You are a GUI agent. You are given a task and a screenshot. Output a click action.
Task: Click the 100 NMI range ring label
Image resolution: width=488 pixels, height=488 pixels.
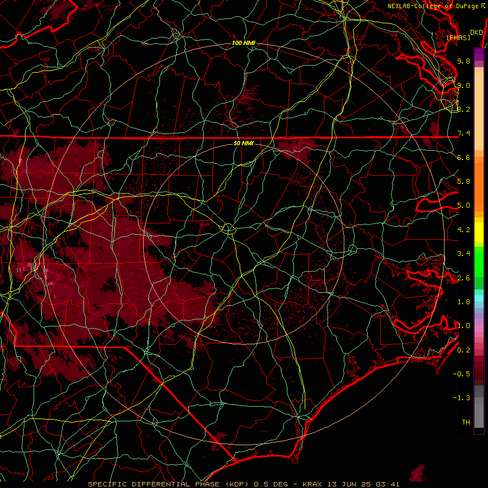pos(243,43)
